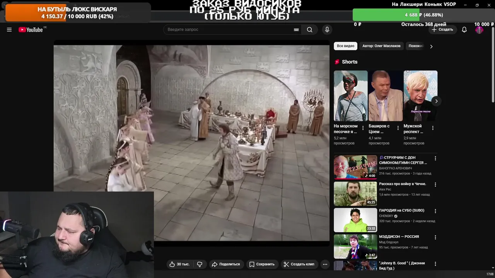Show more filter chips with right arrow

431,46
